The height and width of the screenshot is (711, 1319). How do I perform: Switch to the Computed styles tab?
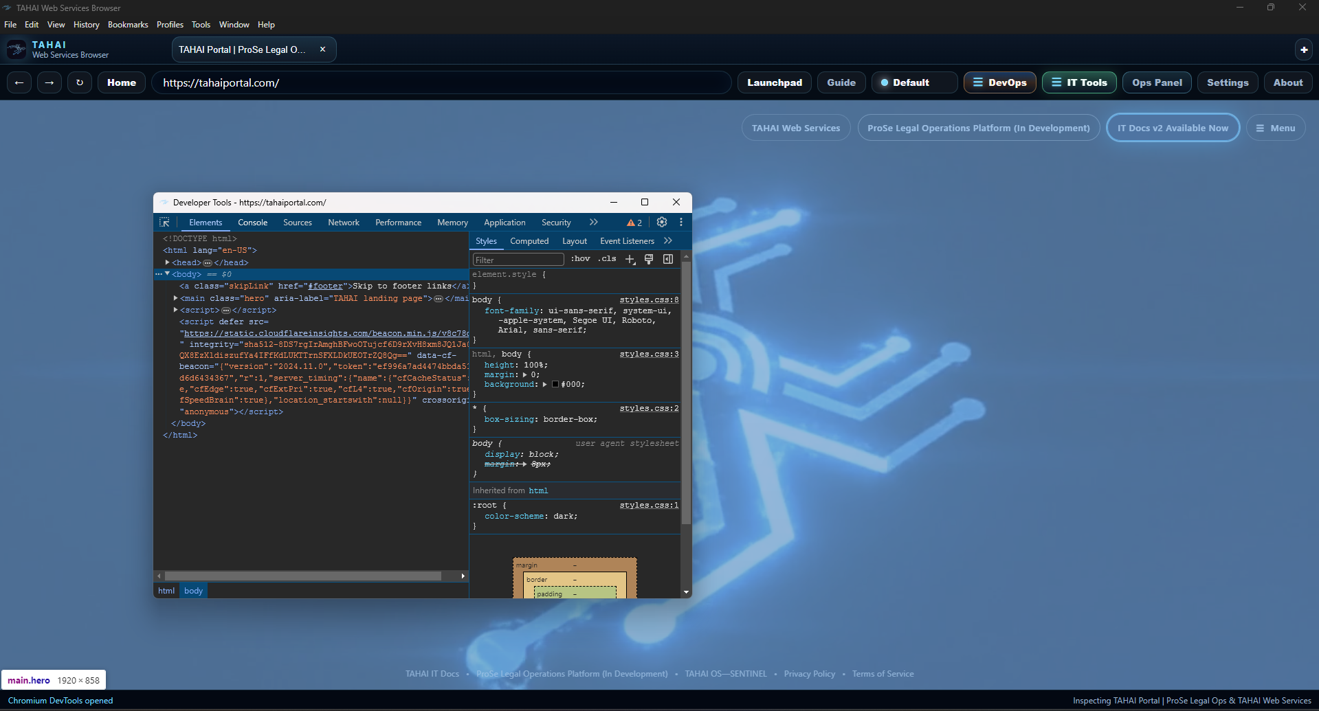point(529,241)
